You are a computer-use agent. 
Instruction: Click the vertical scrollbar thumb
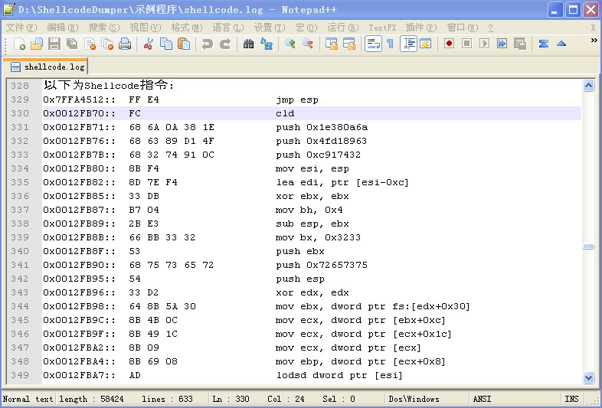588,246
